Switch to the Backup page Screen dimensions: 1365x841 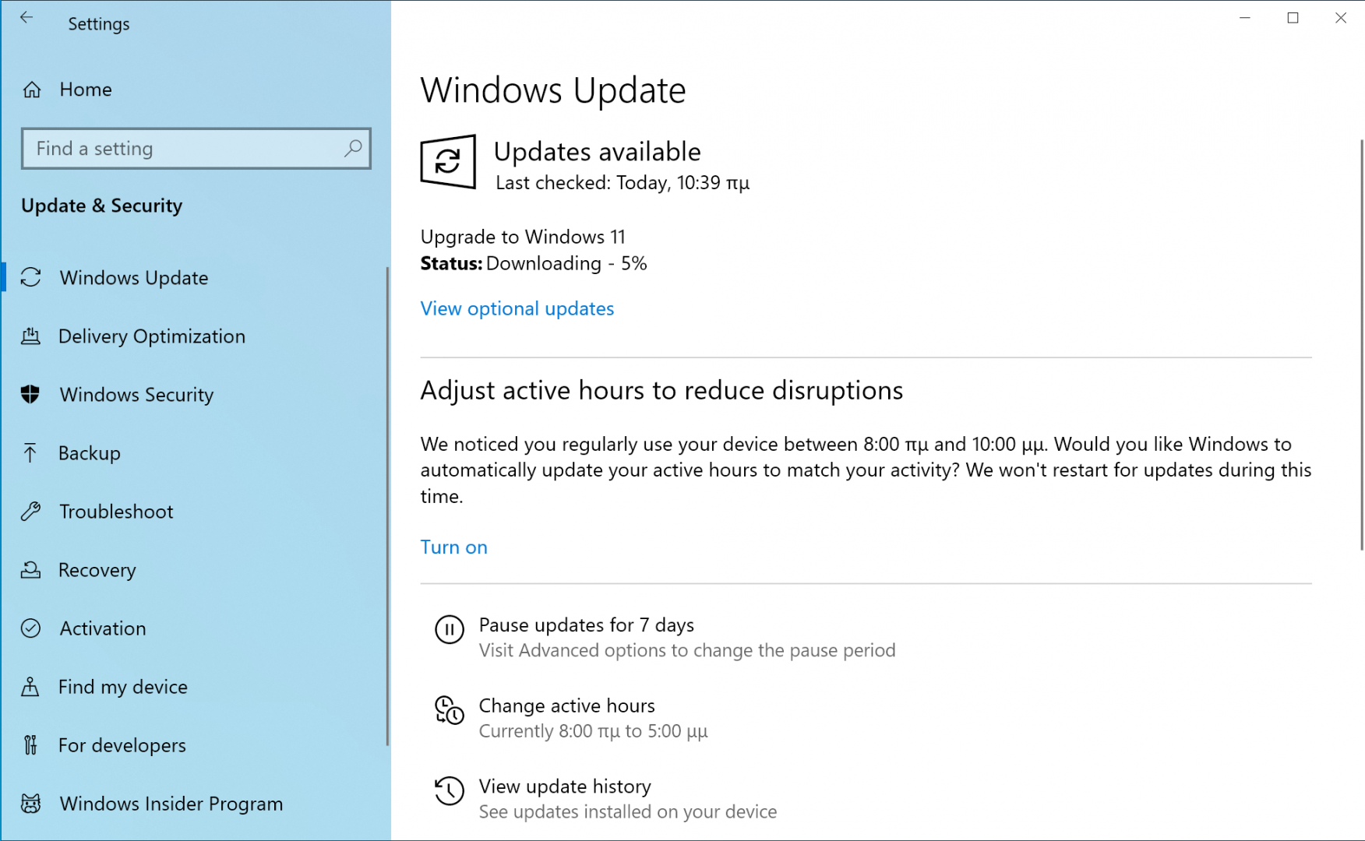tap(90, 452)
